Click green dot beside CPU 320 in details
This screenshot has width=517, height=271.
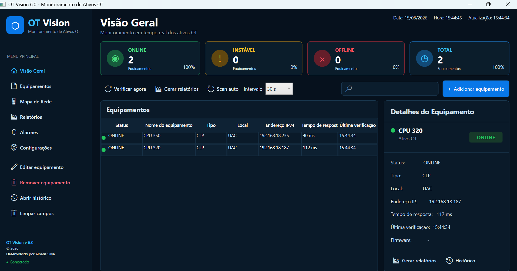pyautogui.click(x=393, y=130)
